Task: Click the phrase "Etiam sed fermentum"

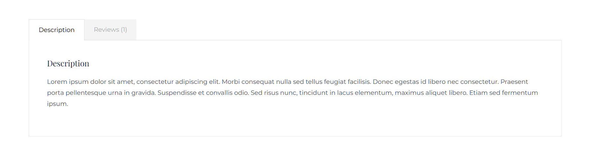Action: tap(504, 93)
